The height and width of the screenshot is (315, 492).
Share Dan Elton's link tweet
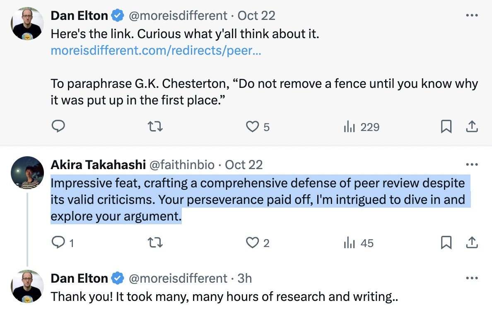472,126
